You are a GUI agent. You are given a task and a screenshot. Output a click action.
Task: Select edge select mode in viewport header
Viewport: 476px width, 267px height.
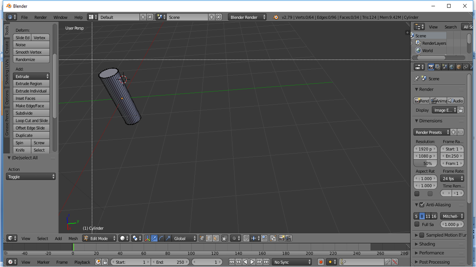tap(209, 238)
